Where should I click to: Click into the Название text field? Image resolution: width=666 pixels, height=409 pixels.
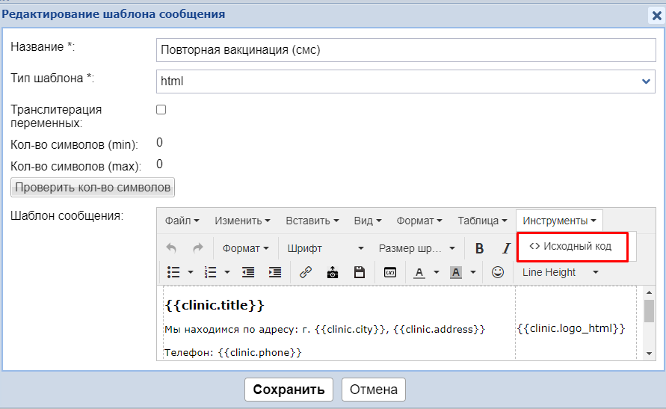[406, 50]
